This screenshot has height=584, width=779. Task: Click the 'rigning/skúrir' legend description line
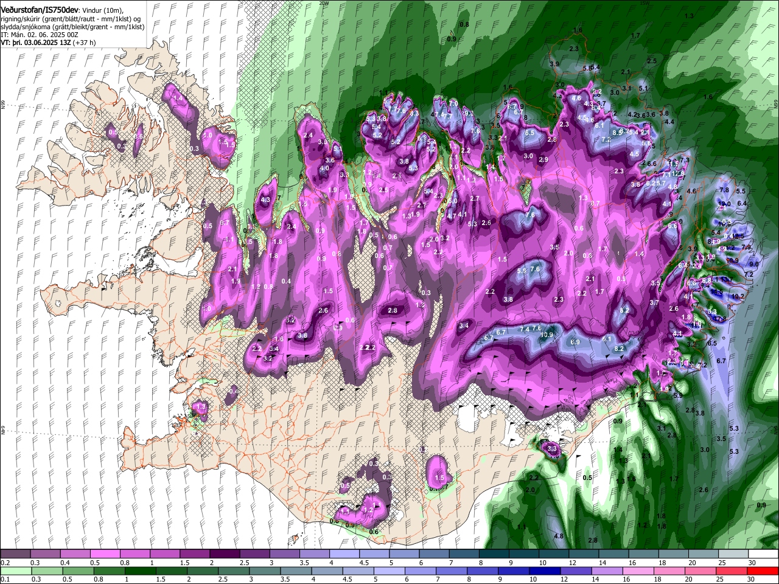pyautogui.click(x=72, y=20)
